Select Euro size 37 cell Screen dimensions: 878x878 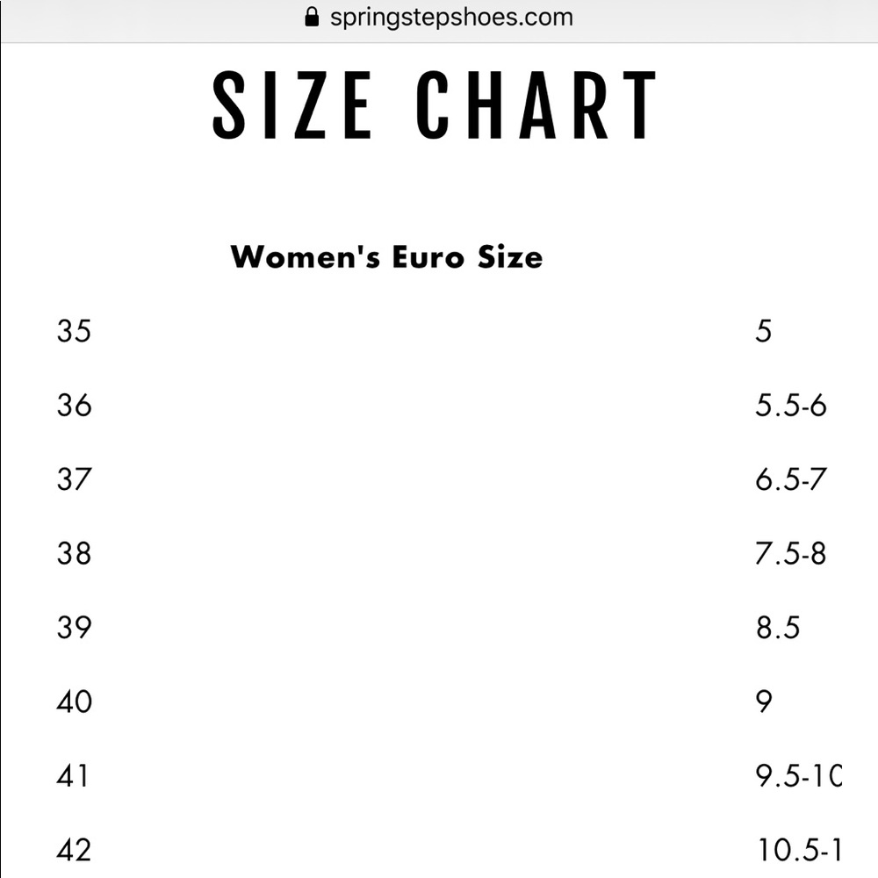(74, 480)
